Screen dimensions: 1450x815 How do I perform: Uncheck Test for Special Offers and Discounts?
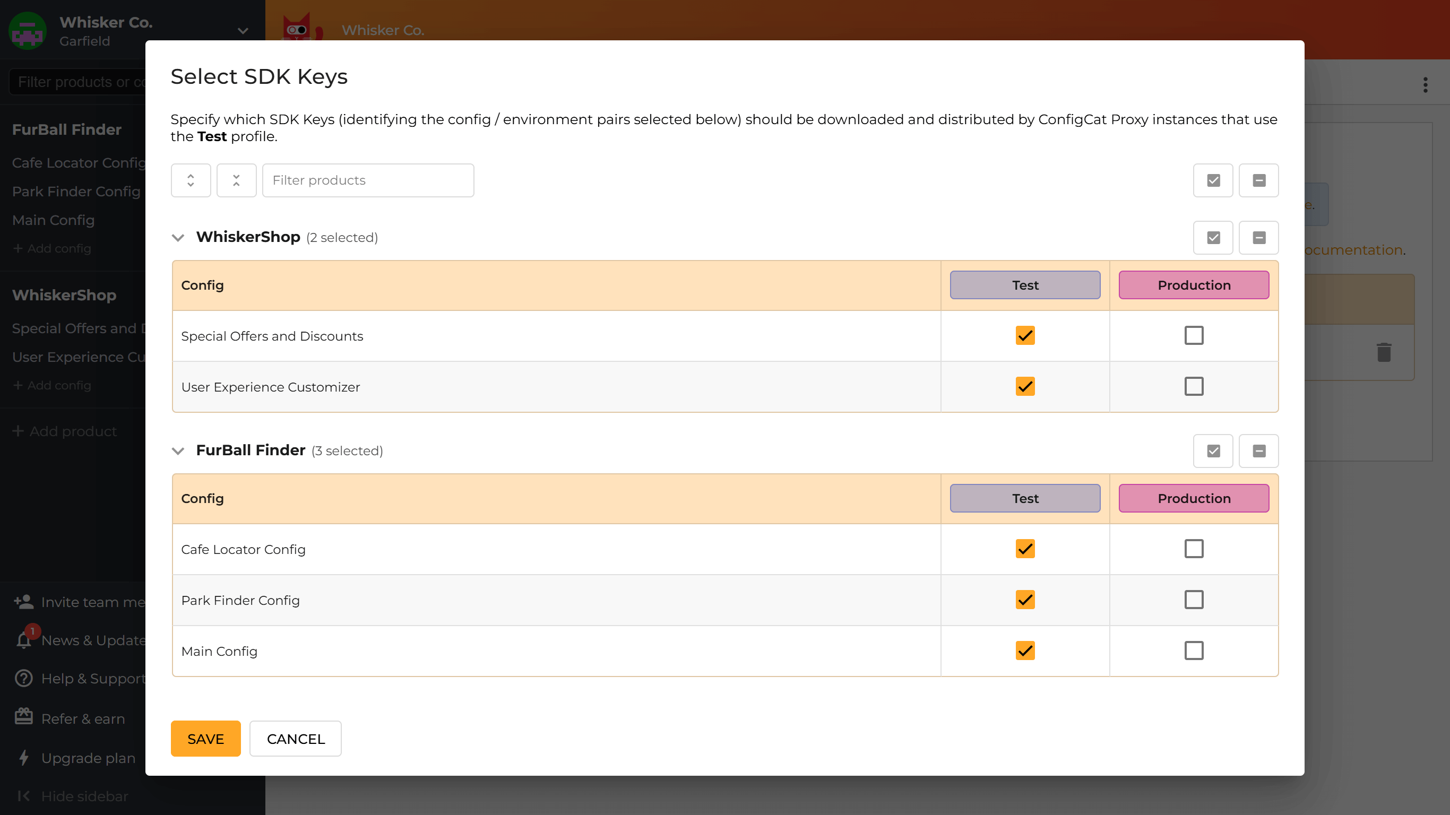point(1025,335)
